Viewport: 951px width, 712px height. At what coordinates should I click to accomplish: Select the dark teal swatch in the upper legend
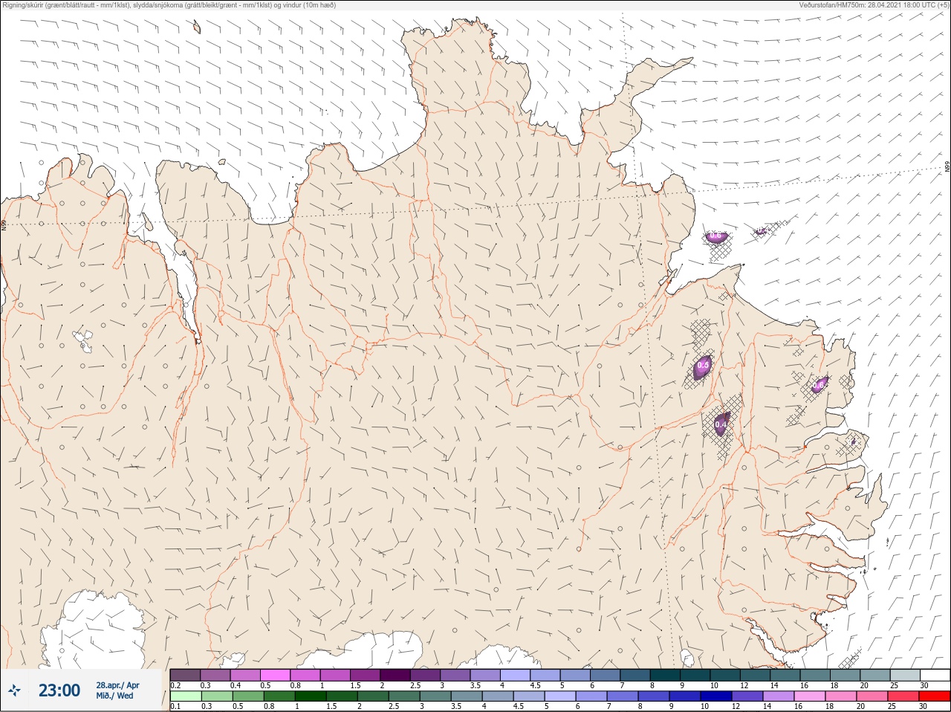tap(665, 675)
